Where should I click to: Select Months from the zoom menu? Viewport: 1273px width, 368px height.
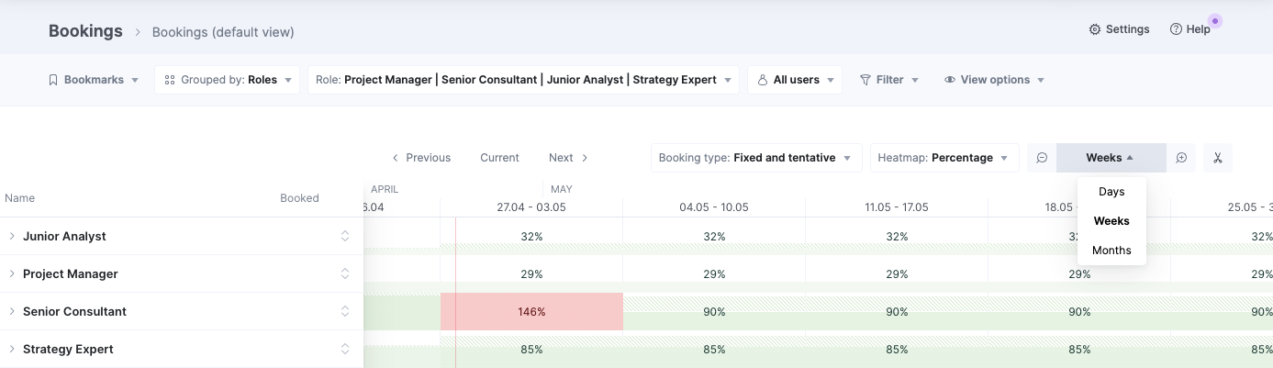(x=1111, y=251)
